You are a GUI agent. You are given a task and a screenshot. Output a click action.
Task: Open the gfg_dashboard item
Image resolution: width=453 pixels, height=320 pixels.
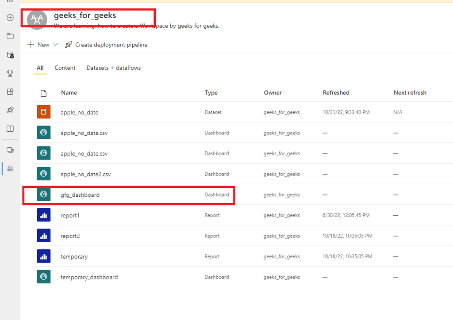[x=80, y=195]
